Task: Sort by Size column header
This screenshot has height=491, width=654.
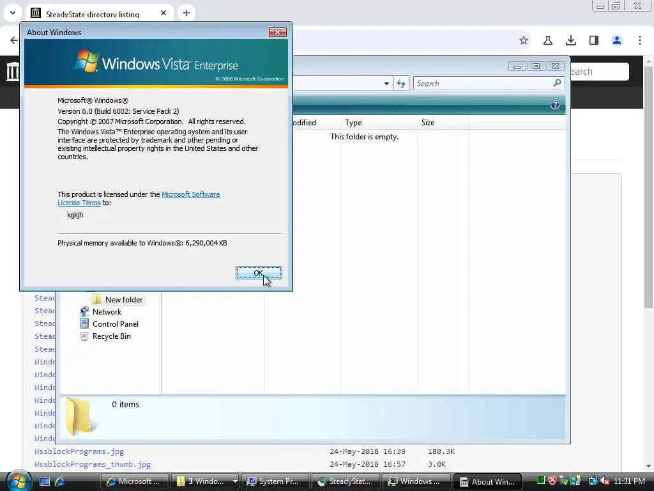Action: coord(428,123)
